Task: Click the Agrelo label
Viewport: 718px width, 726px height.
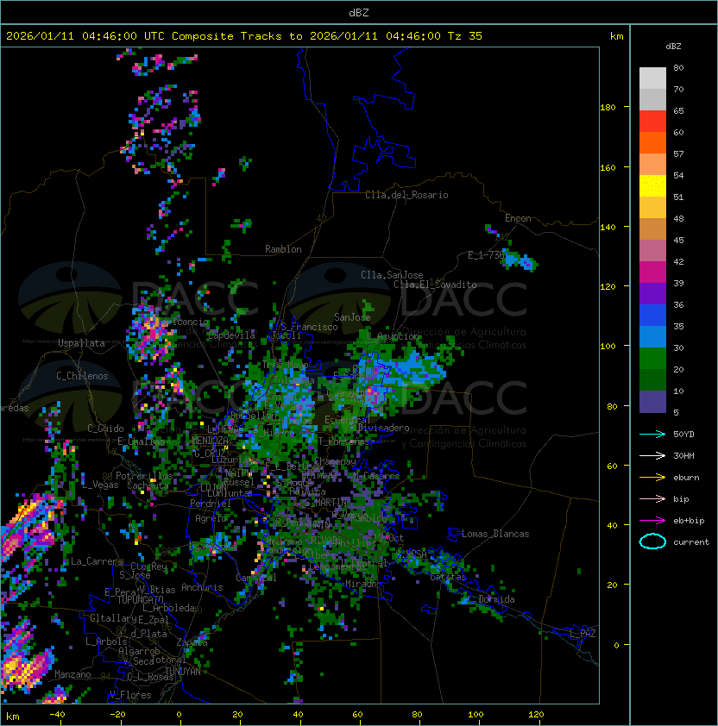Action: click(x=211, y=518)
